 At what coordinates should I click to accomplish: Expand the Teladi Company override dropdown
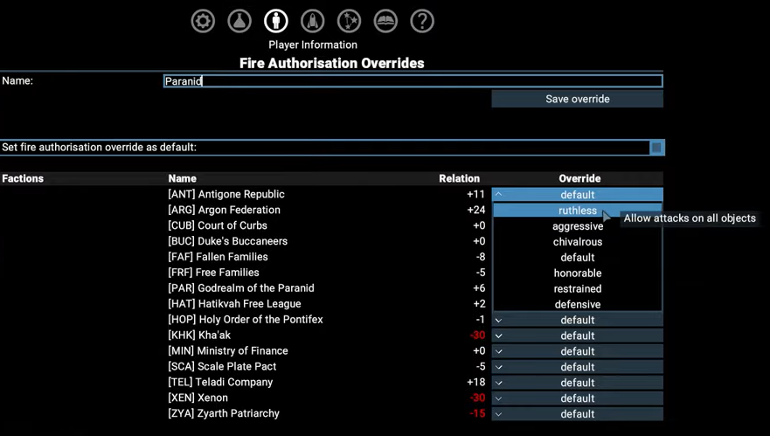coord(577,383)
